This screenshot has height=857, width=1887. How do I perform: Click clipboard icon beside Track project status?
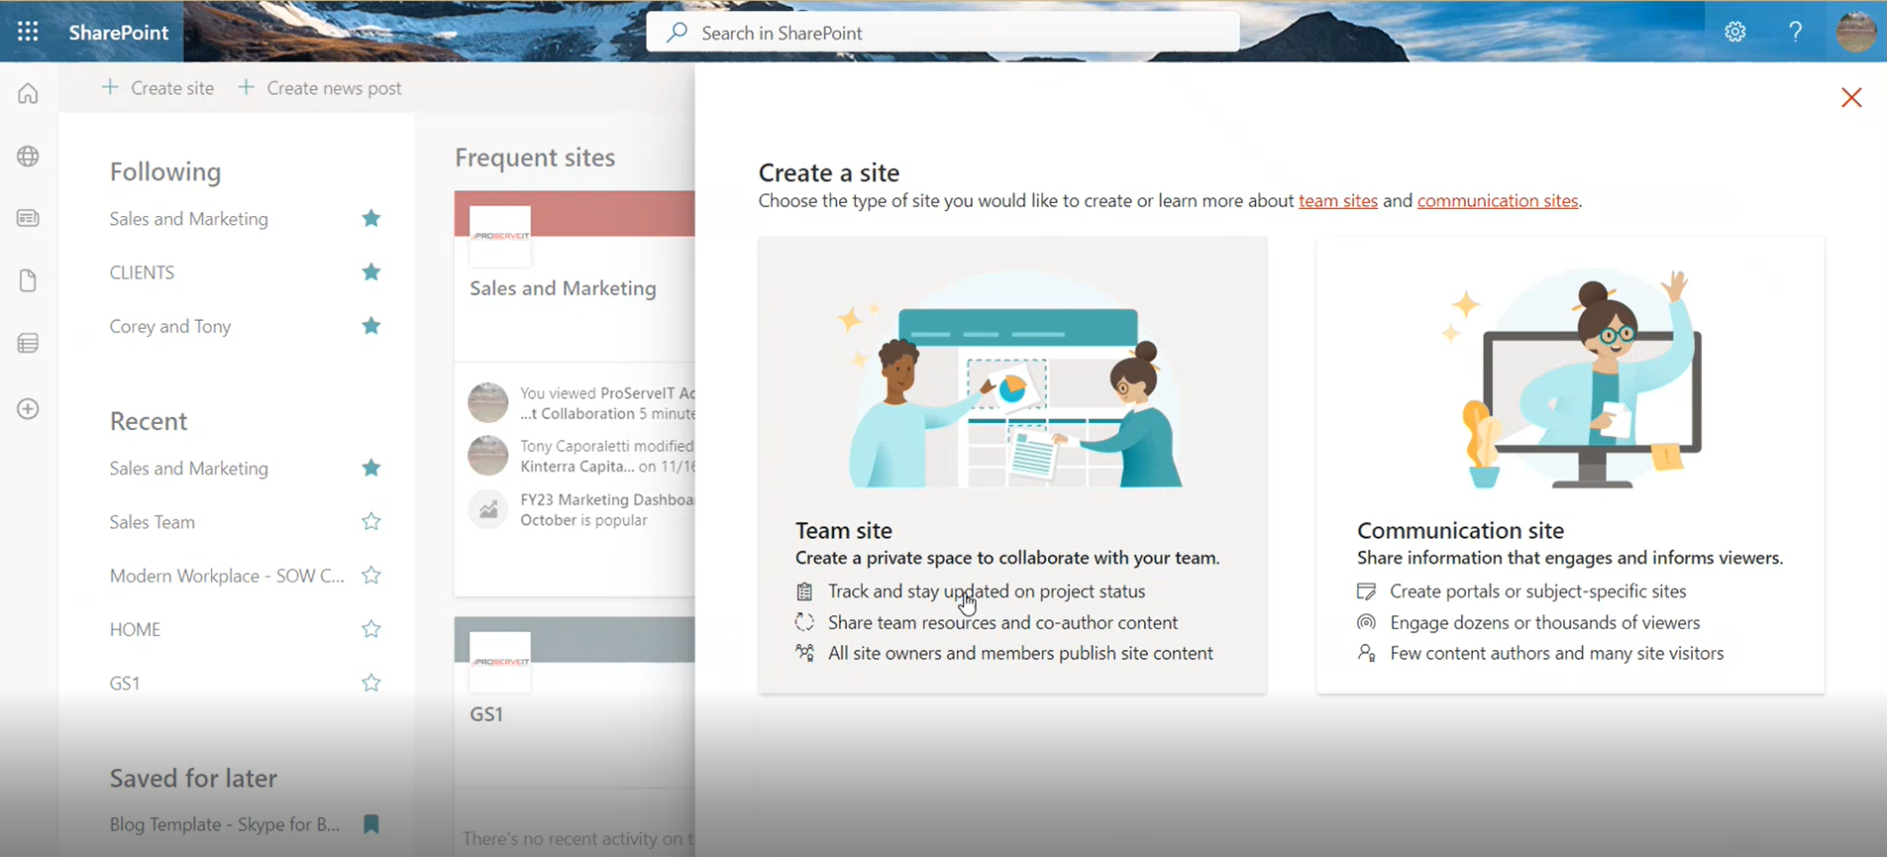coord(804,591)
